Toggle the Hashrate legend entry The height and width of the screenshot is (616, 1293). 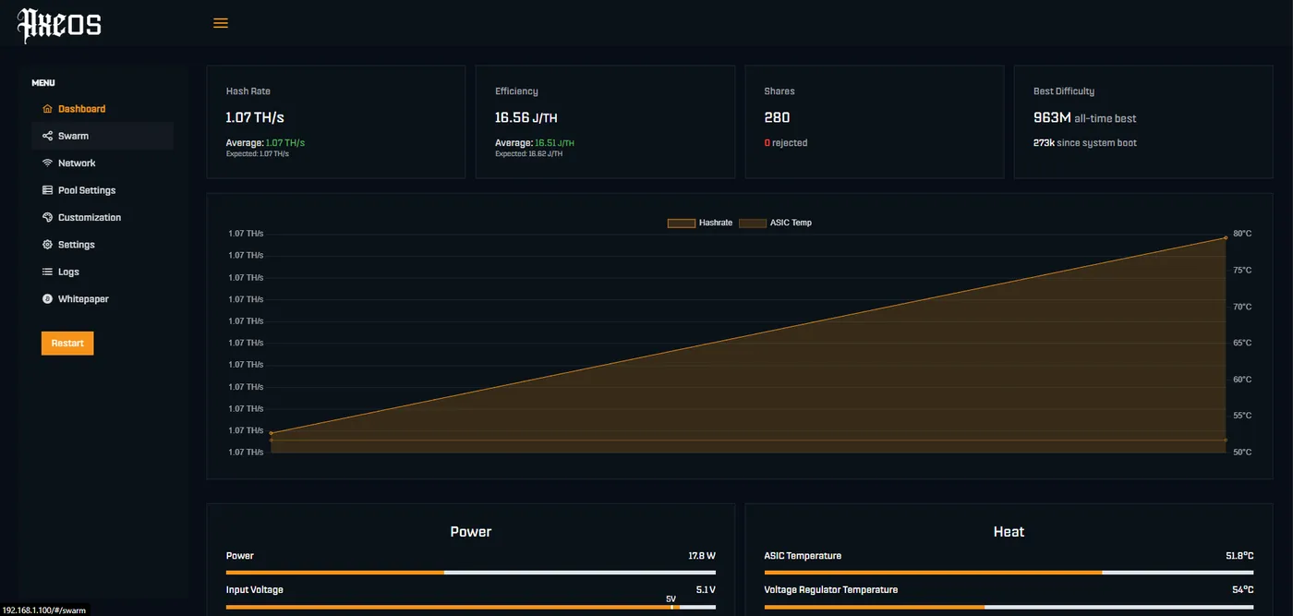click(x=700, y=223)
